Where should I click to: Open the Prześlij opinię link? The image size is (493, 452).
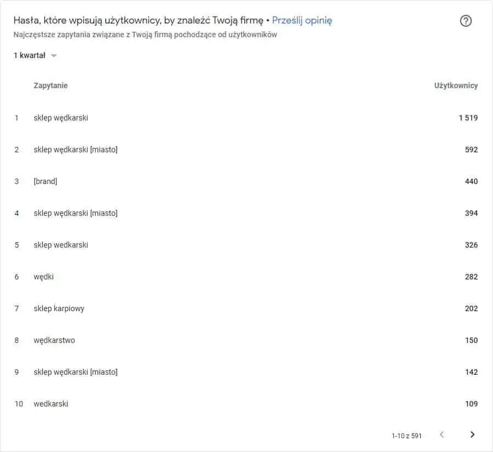(x=302, y=20)
